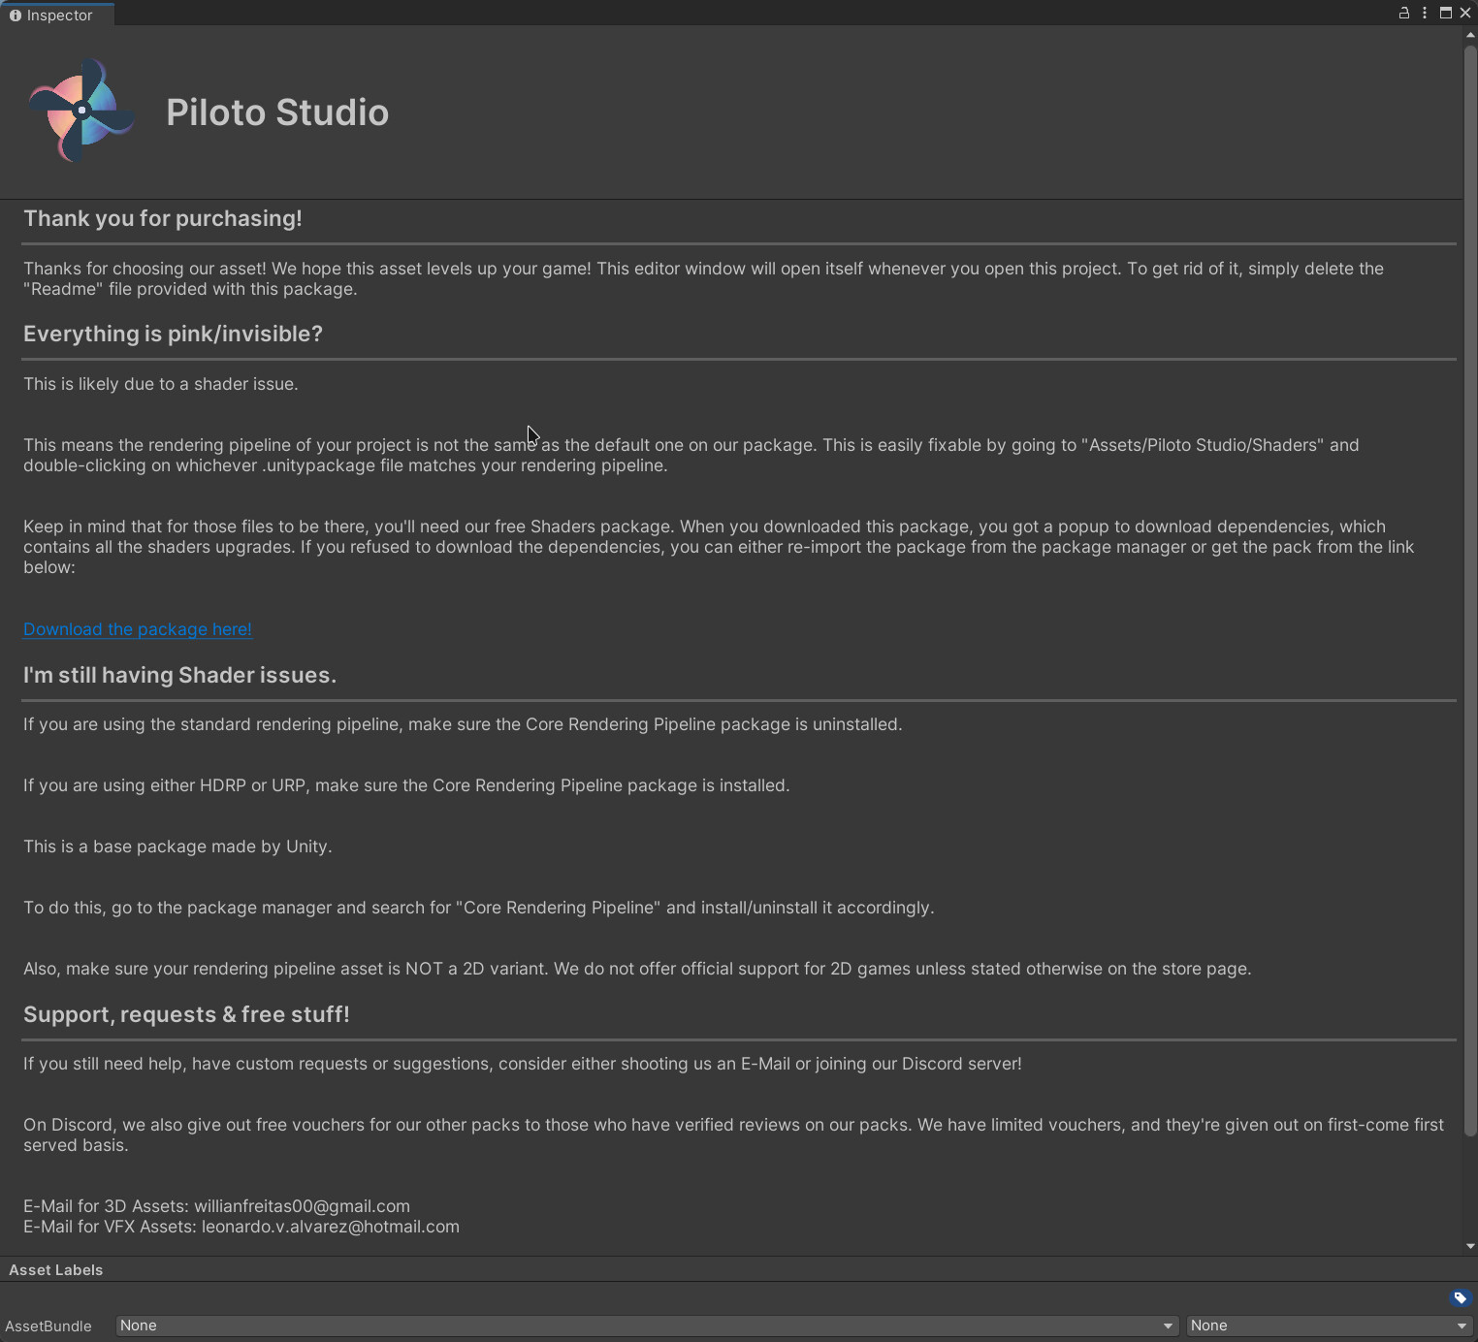Click the maximize window icon
Viewport: 1478px width, 1342px height.
point(1445,13)
